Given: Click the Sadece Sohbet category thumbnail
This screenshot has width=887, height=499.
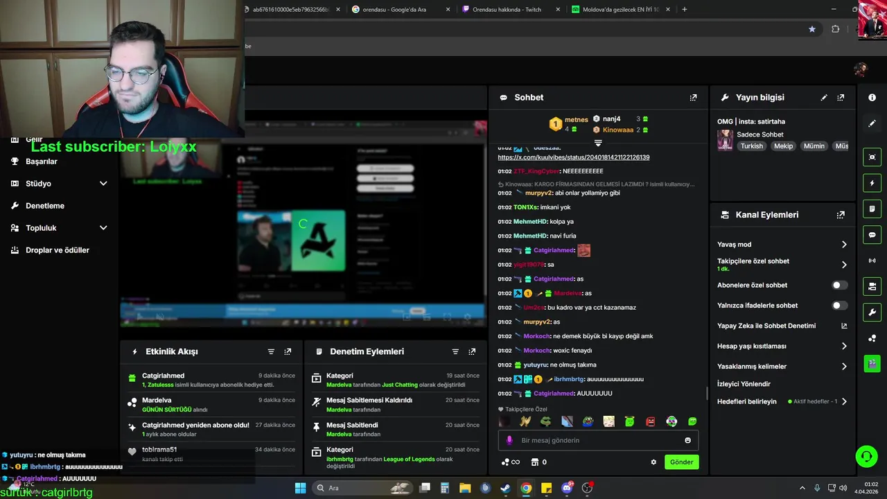Looking at the screenshot, I should coord(725,140).
